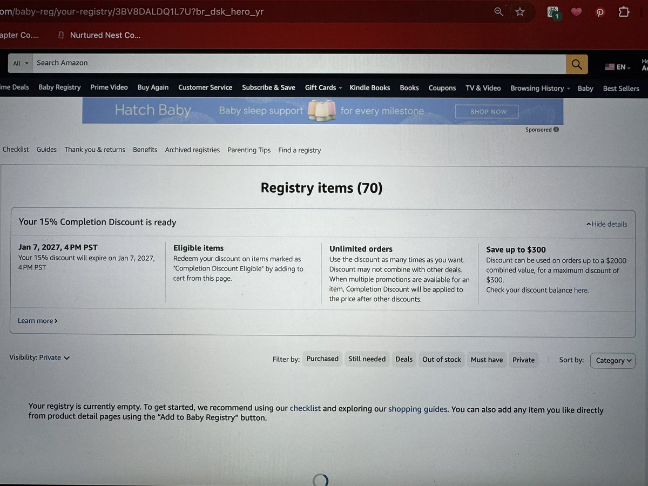Toggle the Private filter chip
Image resolution: width=648 pixels, height=486 pixels.
pyautogui.click(x=524, y=360)
